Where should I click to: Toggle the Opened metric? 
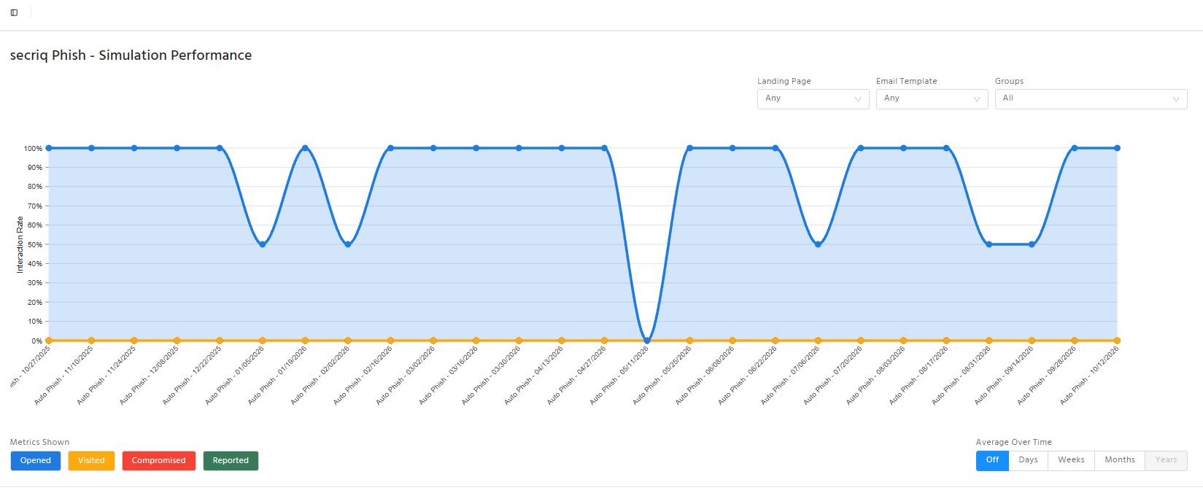[x=36, y=461]
